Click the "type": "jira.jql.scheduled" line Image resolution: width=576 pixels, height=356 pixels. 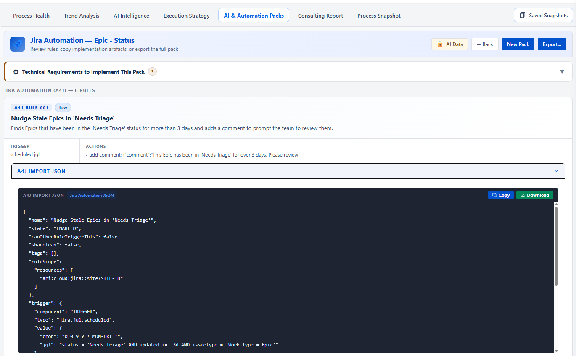(74, 320)
